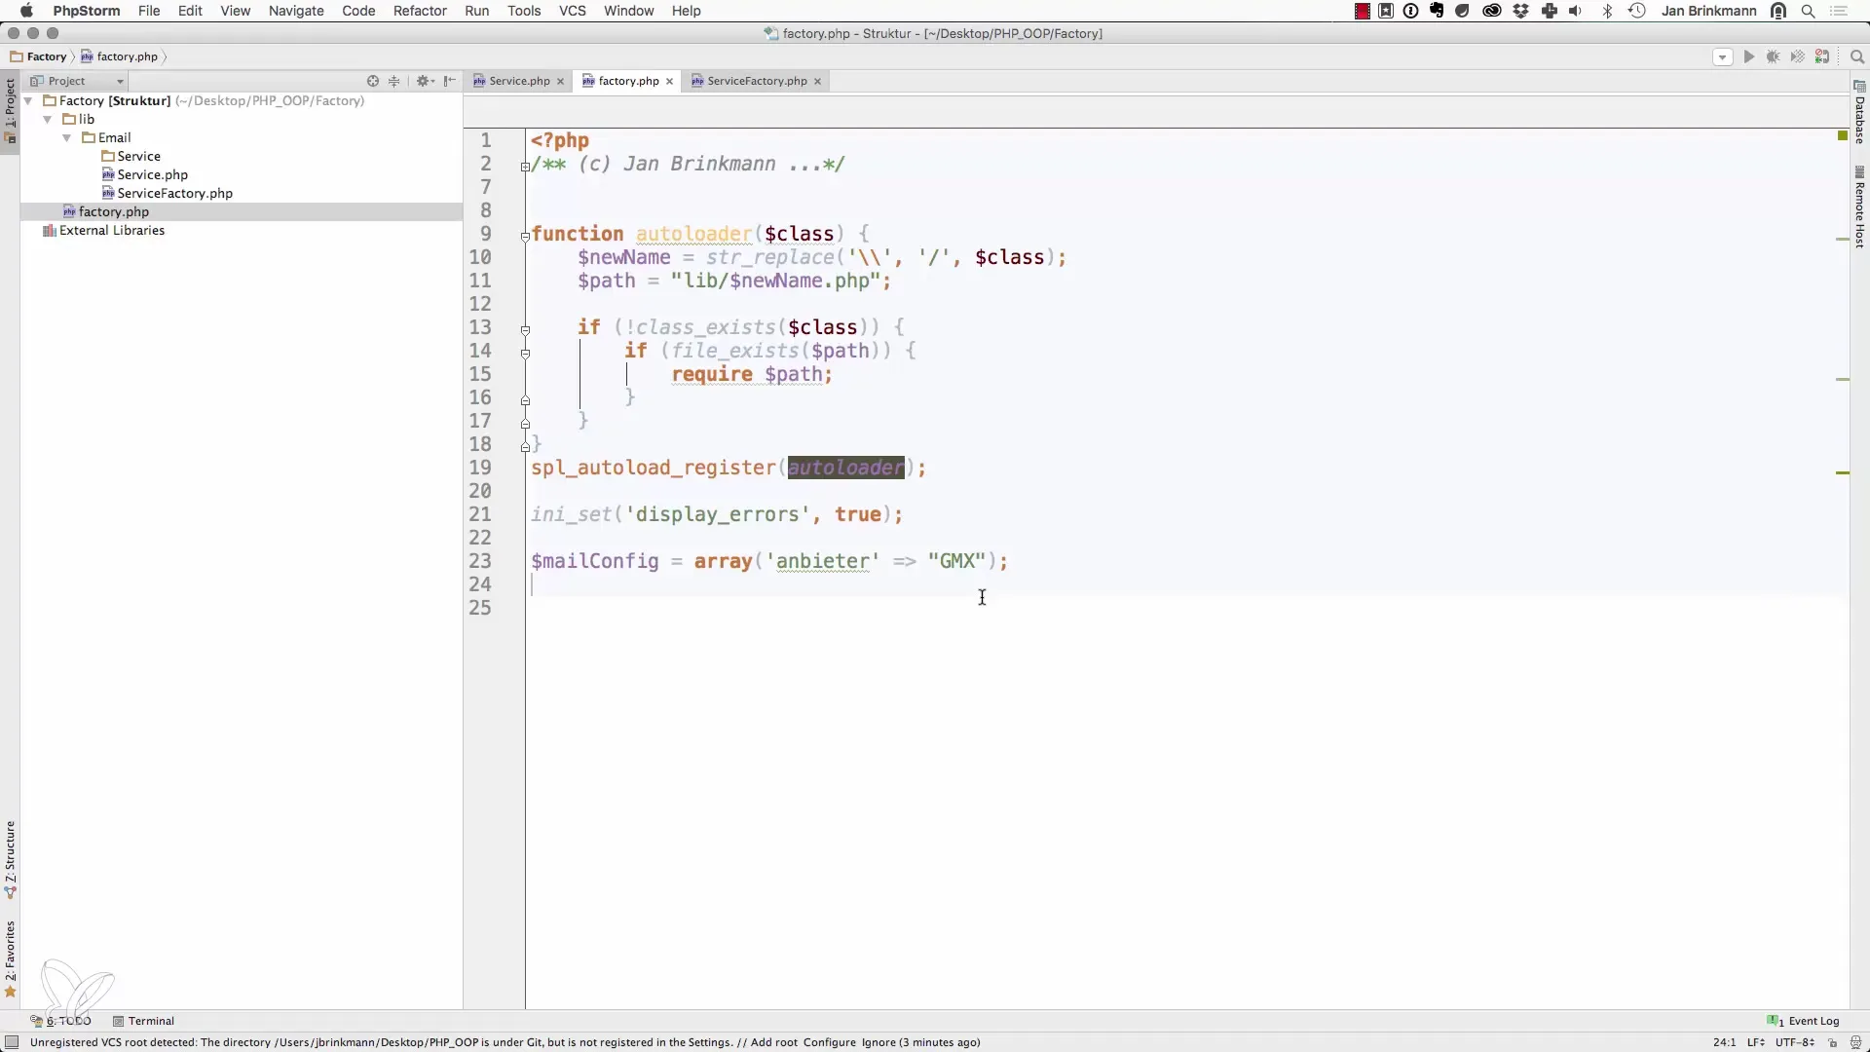The height and width of the screenshot is (1052, 1870).
Task: Open the UTF-8 encoding selector
Action: [x=1794, y=1042]
